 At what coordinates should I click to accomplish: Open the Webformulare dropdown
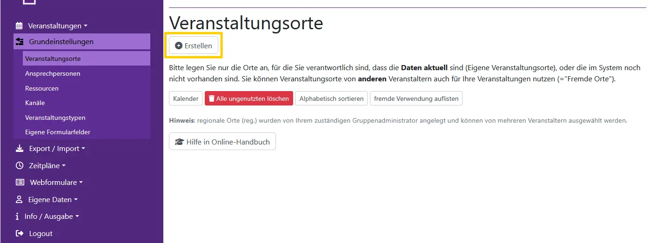tap(56, 183)
